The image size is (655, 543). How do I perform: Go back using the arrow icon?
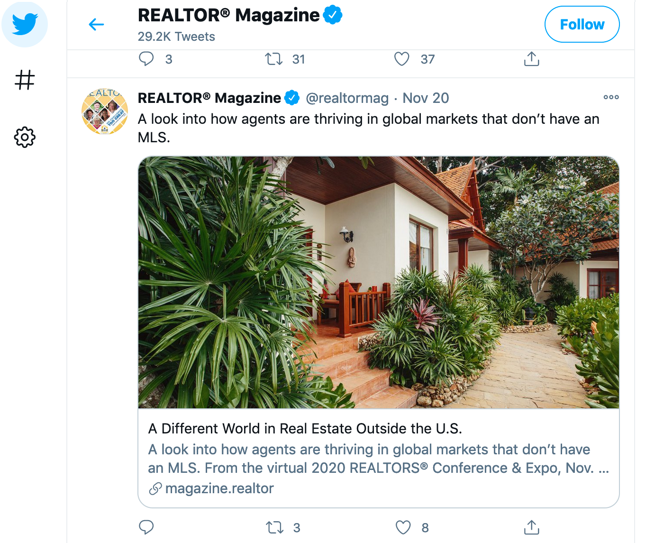96,24
